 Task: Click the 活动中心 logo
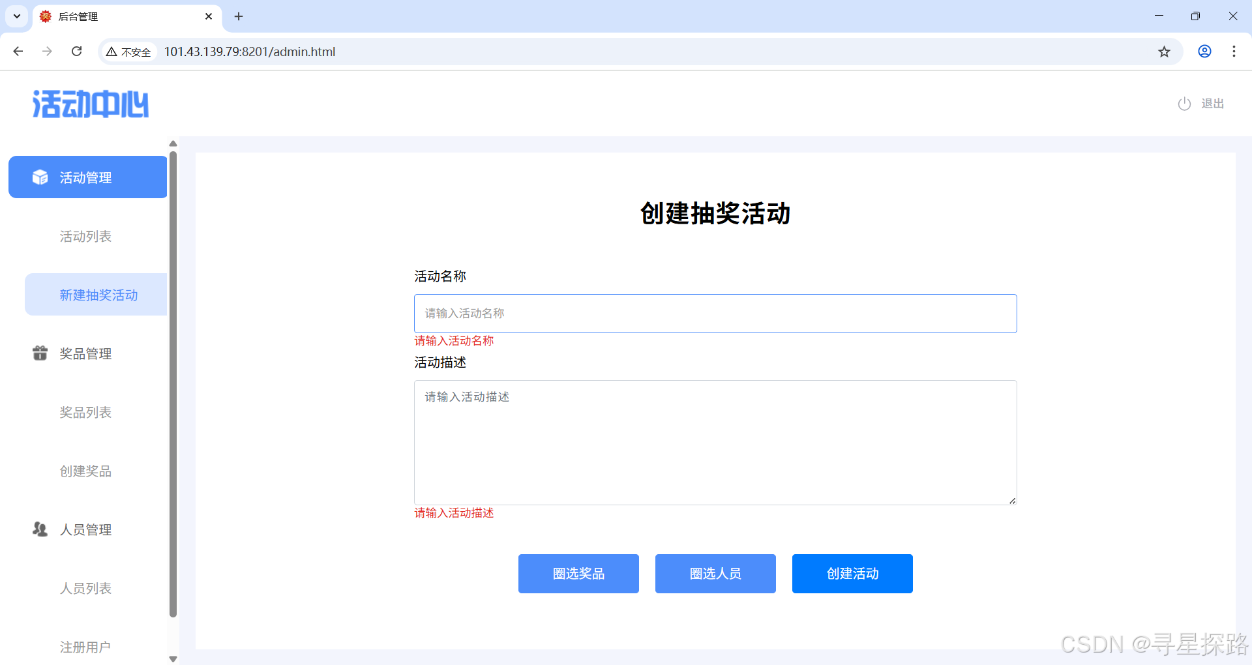point(91,104)
